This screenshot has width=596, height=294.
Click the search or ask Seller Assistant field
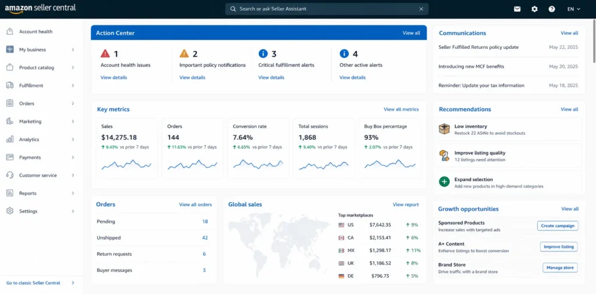click(x=327, y=9)
